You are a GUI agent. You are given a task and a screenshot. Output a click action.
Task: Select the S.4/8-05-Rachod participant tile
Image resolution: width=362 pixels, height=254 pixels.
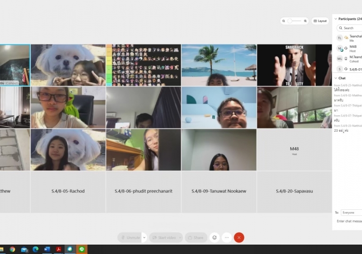click(x=68, y=192)
